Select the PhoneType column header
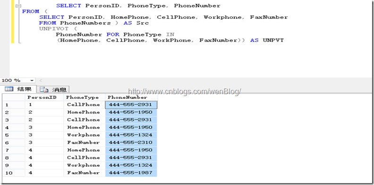The height and width of the screenshot is (185, 374). [84, 97]
